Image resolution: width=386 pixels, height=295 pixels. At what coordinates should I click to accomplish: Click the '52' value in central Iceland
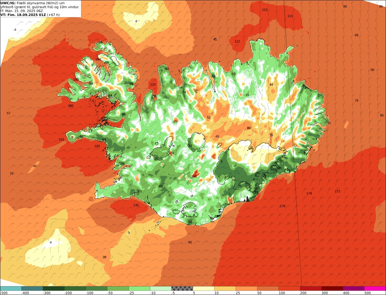pos(209,118)
